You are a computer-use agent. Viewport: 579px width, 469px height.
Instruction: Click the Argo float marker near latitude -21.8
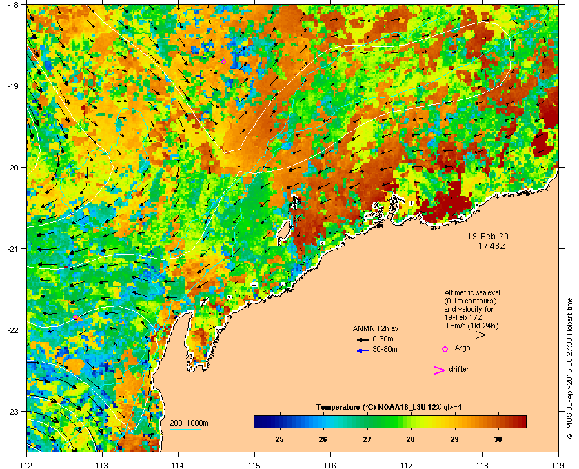pos(75,317)
